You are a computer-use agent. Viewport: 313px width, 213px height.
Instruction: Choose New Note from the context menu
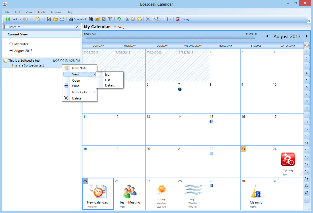tap(79, 68)
